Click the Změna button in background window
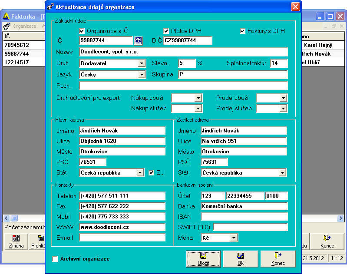The height and width of the screenshot is (274, 347). coord(16,241)
